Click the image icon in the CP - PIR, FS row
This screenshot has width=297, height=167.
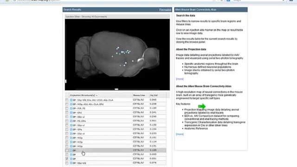pos(71,108)
